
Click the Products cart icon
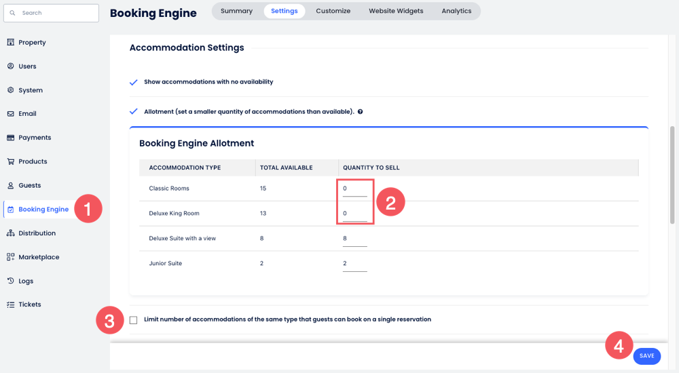pyautogui.click(x=11, y=161)
